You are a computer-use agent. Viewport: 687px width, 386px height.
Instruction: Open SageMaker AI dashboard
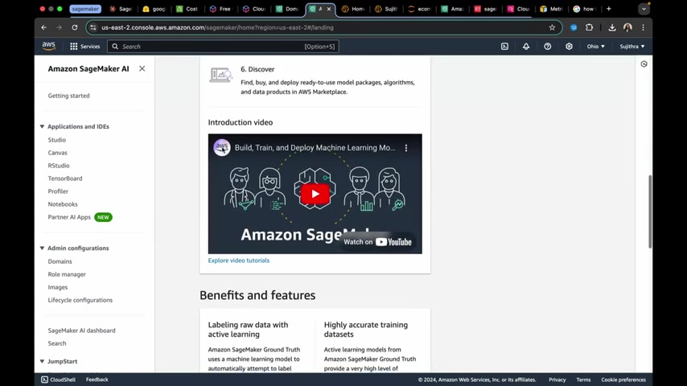tap(81, 331)
